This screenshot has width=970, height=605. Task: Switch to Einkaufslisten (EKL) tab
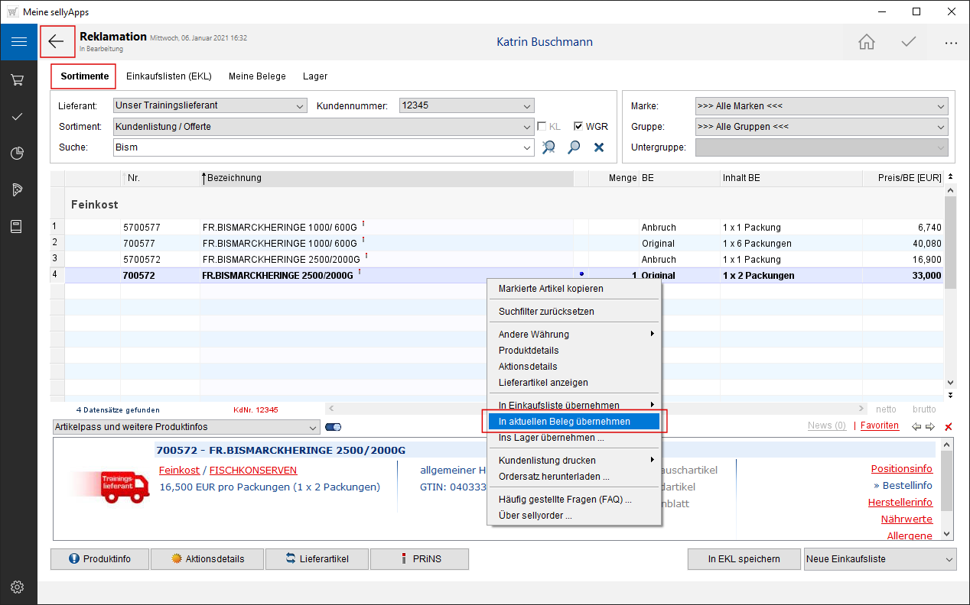[x=168, y=76]
